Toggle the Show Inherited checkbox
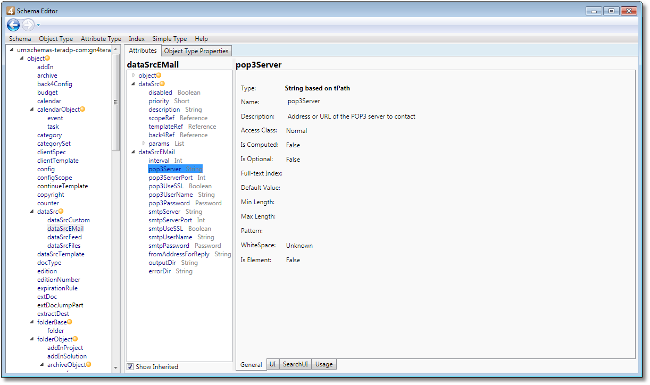Viewport: 650px width, 385px height. (130, 366)
